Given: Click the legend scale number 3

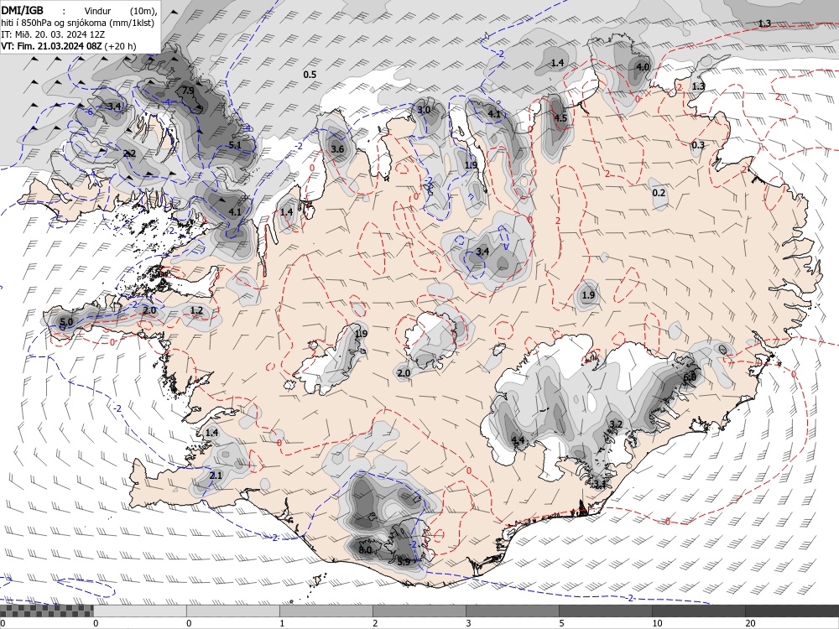Looking at the screenshot, I should click(x=468, y=623).
